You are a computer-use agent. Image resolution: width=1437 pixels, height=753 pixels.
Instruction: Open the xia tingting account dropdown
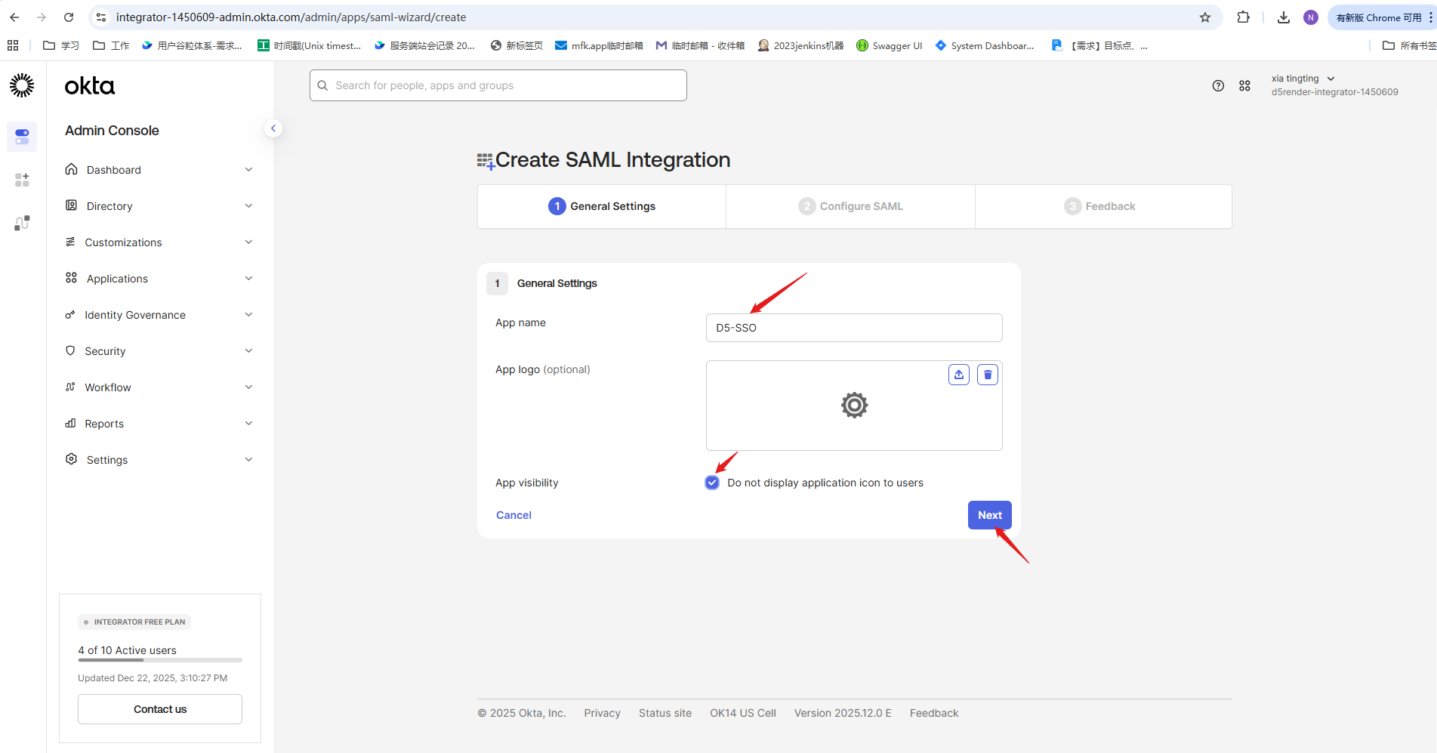(x=1303, y=79)
